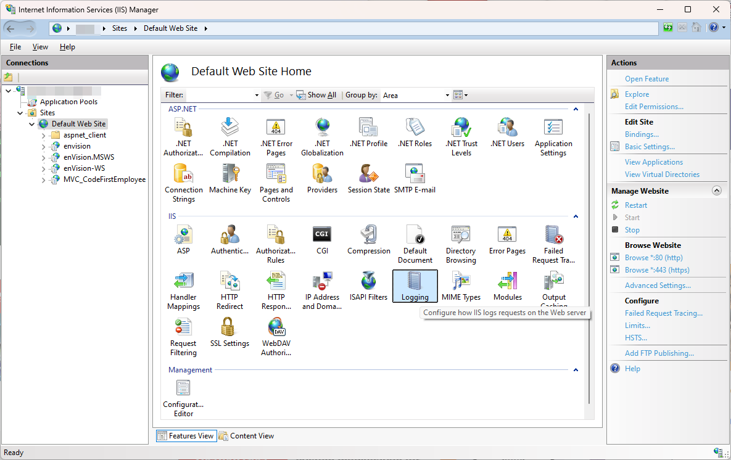Open Failed Request Tracing Rules icon
Viewport: 731px width, 460px height.
coord(553,244)
